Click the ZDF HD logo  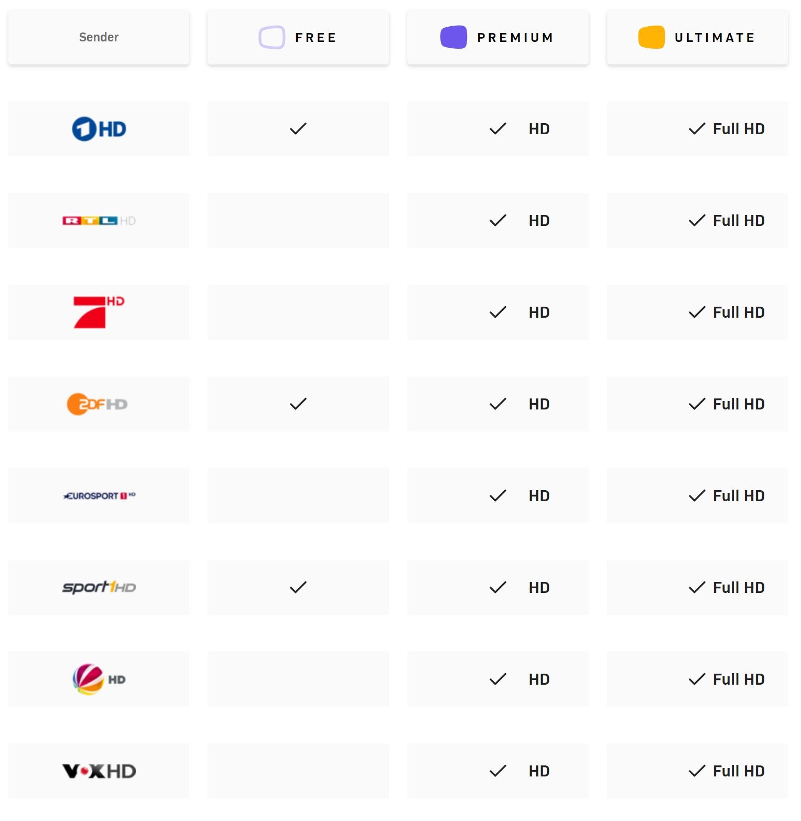(98, 404)
